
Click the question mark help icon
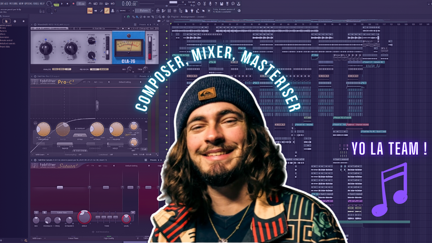pos(216,3)
